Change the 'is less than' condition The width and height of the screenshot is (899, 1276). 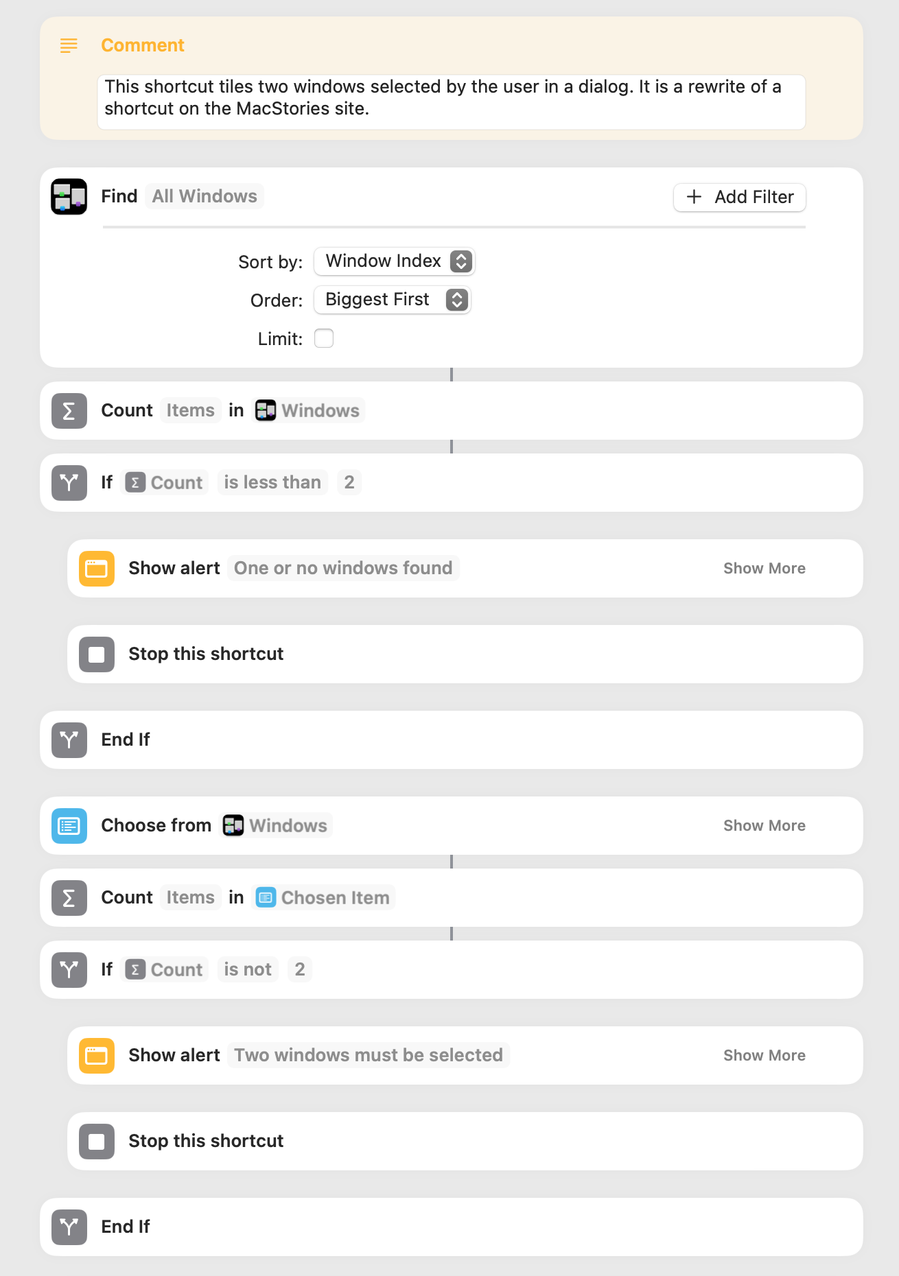(272, 482)
